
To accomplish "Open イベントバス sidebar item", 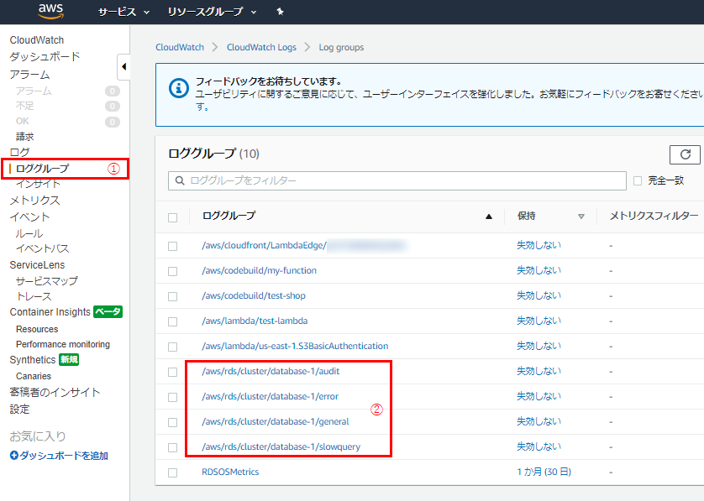I will pyautogui.click(x=43, y=248).
